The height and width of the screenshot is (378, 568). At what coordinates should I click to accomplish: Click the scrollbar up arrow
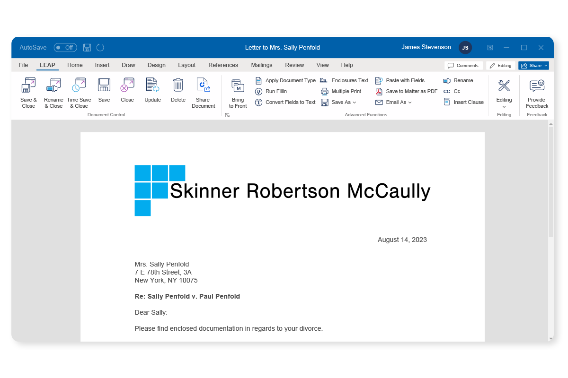coord(550,123)
